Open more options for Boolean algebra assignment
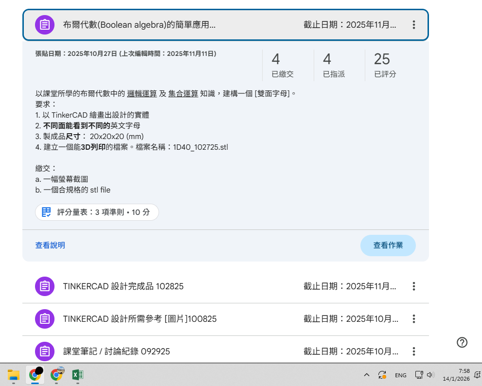This screenshot has width=482, height=386. (413, 25)
